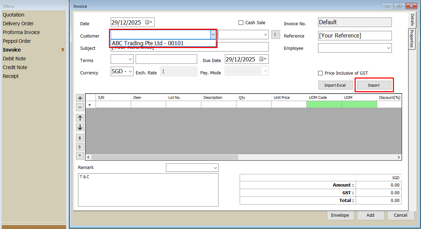This screenshot has width=421, height=229.
Task: Expand the Remark dropdown
Action: click(215, 168)
